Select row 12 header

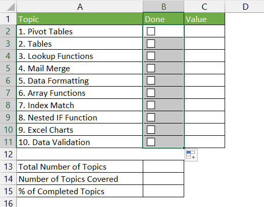[x=8, y=154]
